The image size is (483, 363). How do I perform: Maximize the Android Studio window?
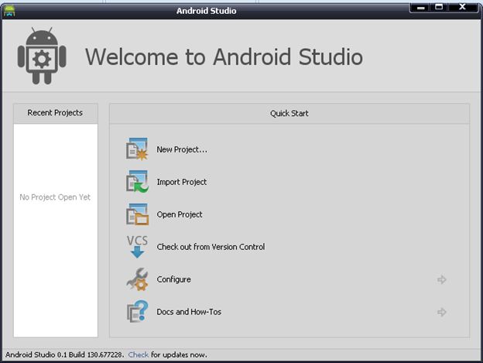click(439, 7)
